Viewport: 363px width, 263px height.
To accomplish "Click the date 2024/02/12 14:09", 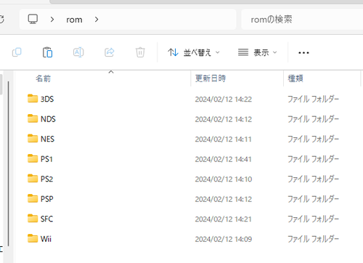I will pyautogui.click(x=224, y=239).
